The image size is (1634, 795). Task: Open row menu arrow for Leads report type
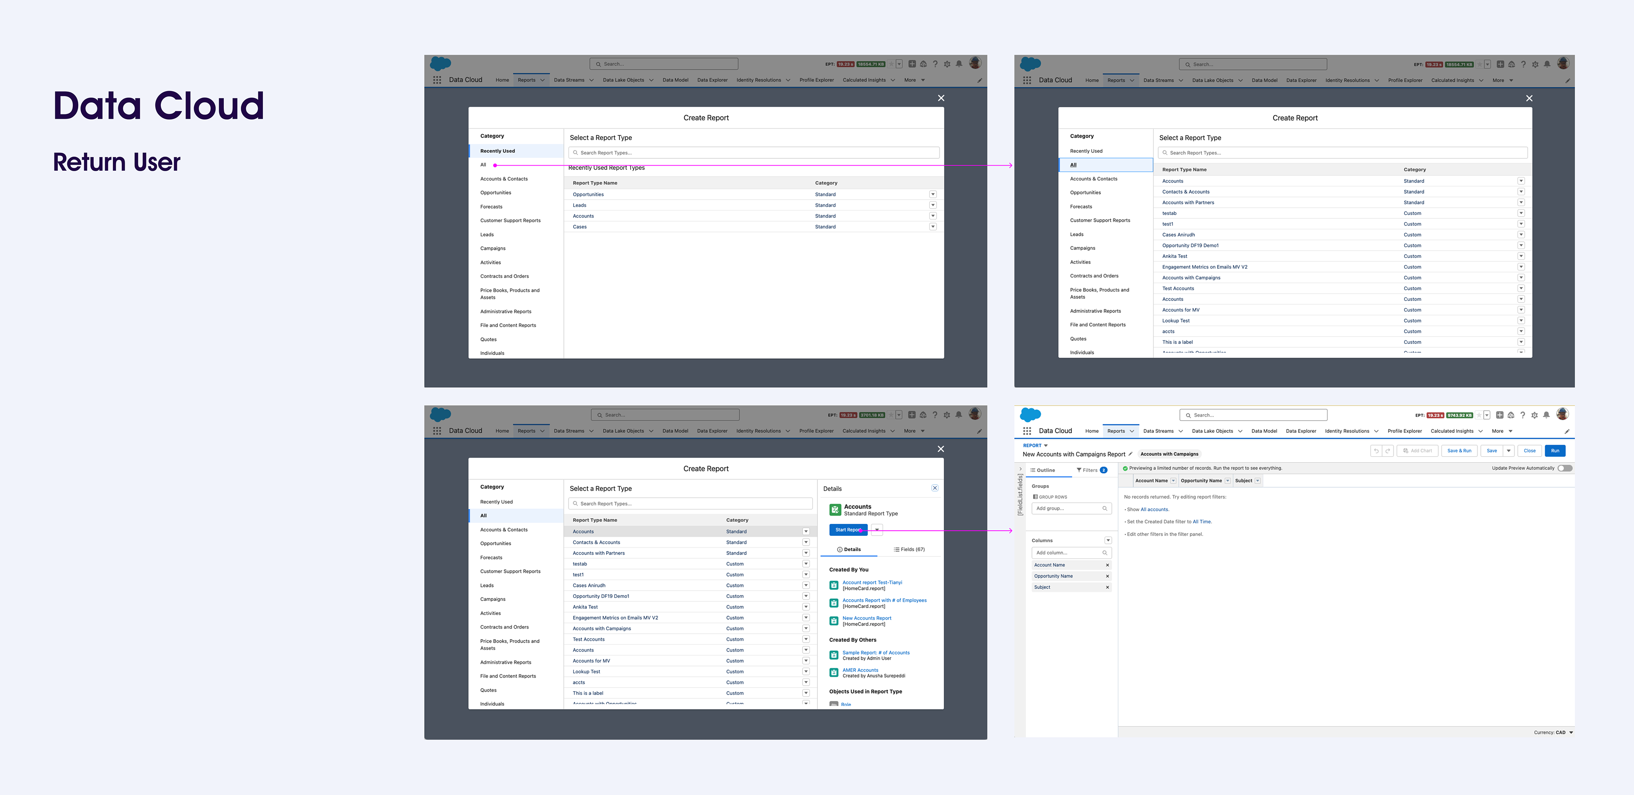933,205
